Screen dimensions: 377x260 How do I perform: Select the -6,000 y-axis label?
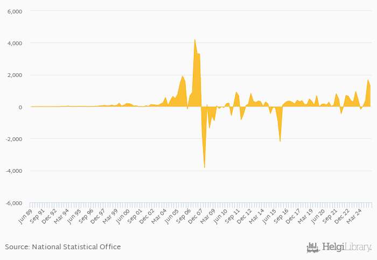point(13,203)
